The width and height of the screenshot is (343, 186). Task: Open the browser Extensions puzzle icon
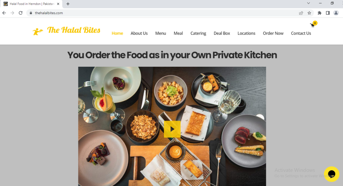(320, 13)
